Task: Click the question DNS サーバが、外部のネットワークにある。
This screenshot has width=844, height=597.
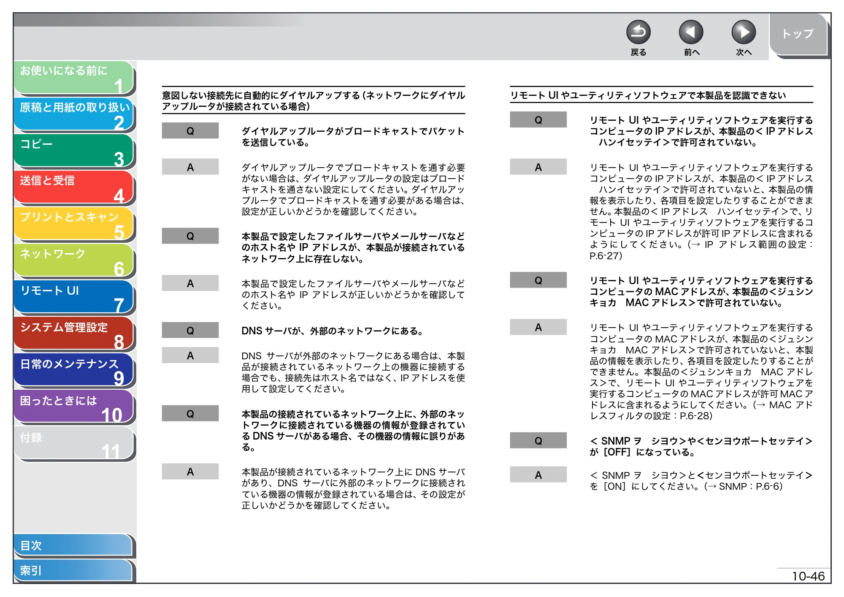Action: pos(333,331)
